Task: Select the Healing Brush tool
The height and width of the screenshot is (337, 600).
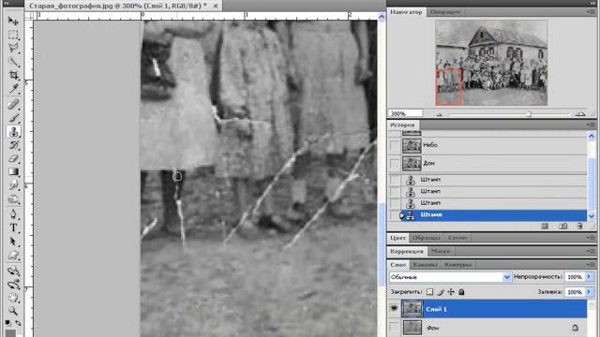Action: pyautogui.click(x=13, y=104)
